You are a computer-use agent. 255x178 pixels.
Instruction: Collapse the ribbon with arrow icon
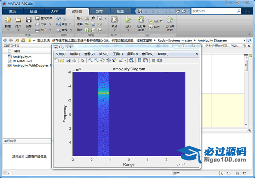pos(249,34)
